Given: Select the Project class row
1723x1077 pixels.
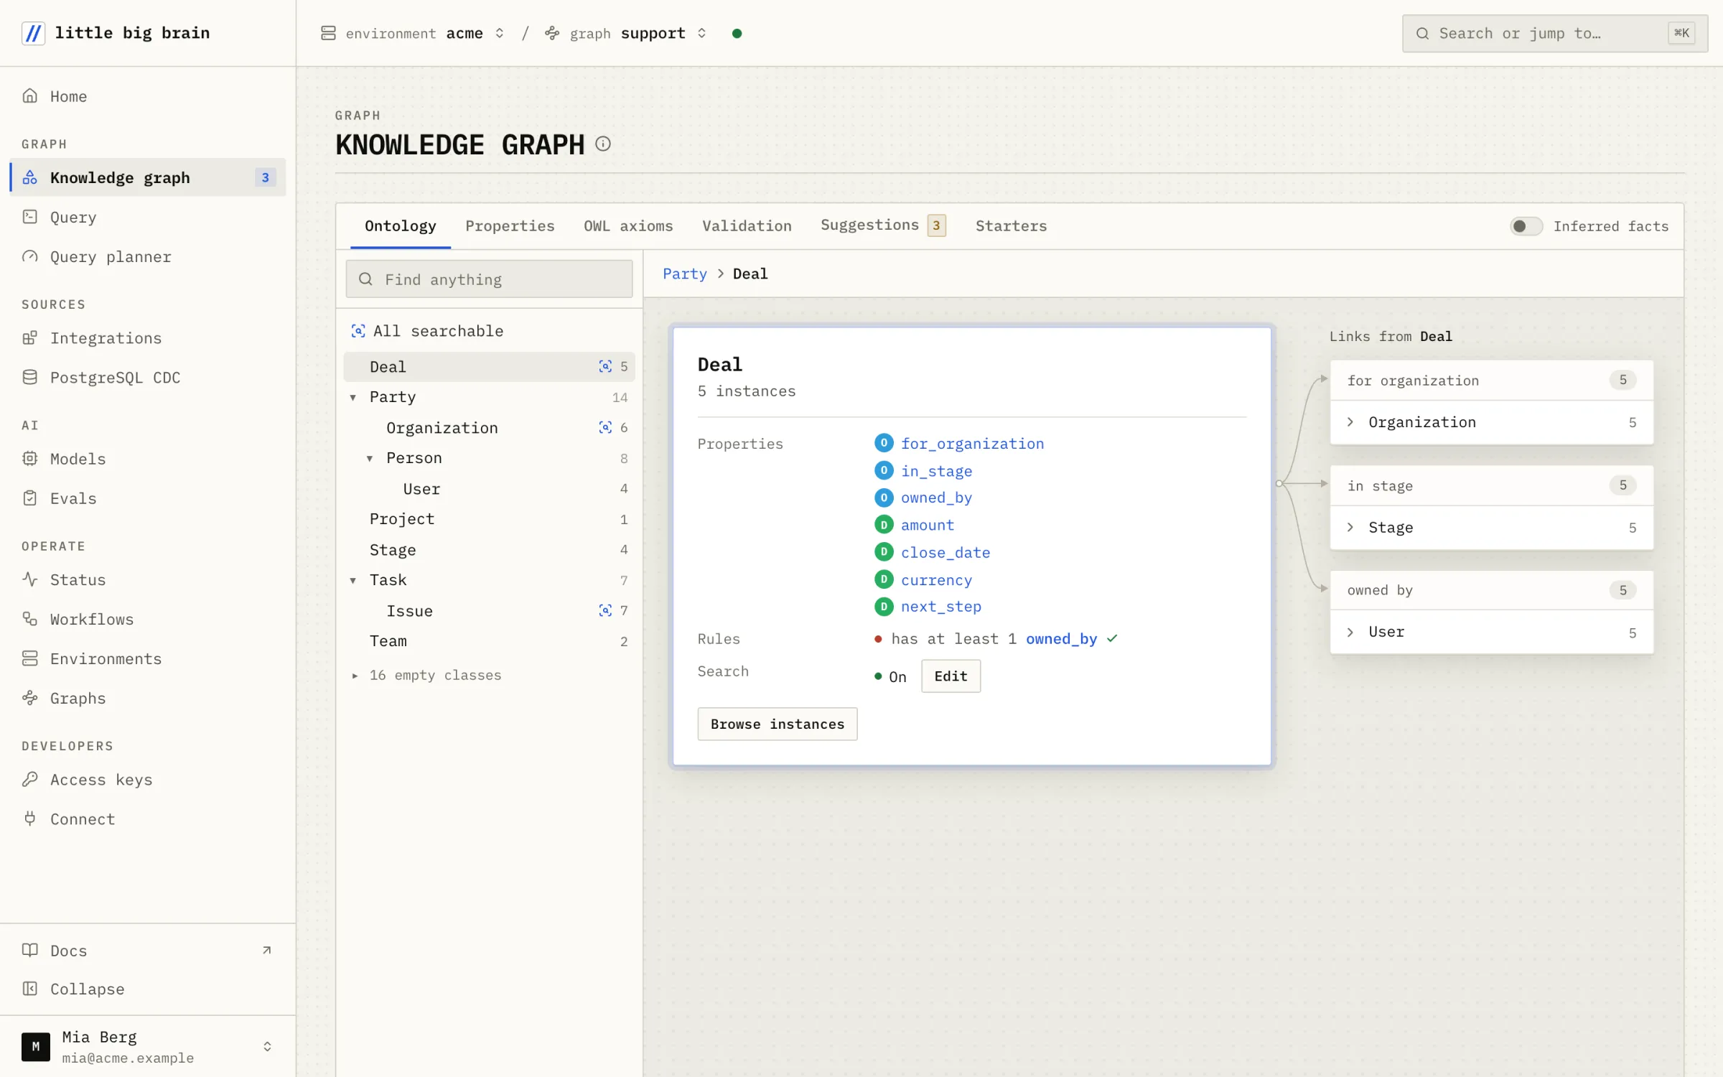Looking at the screenshot, I should pyautogui.click(x=490, y=519).
